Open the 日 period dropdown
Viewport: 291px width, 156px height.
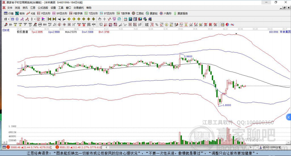click(x=7, y=19)
